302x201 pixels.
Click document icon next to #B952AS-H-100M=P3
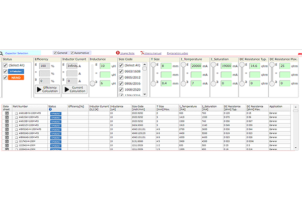tap(16, 130)
